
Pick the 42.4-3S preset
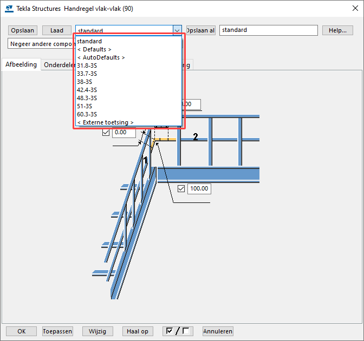pyautogui.click(x=128, y=90)
